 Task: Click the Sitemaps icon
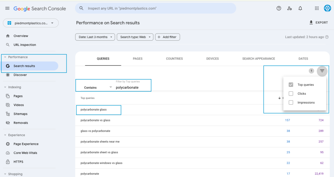[x=8, y=114]
